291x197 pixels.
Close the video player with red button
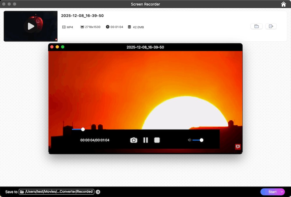point(52,47)
